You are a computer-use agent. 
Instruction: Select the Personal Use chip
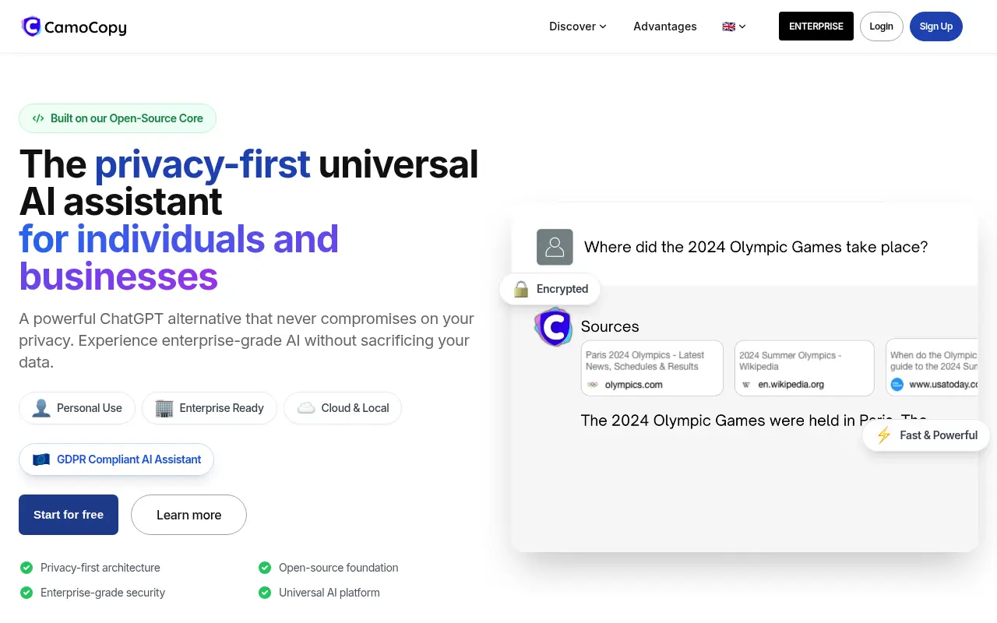[x=77, y=408]
